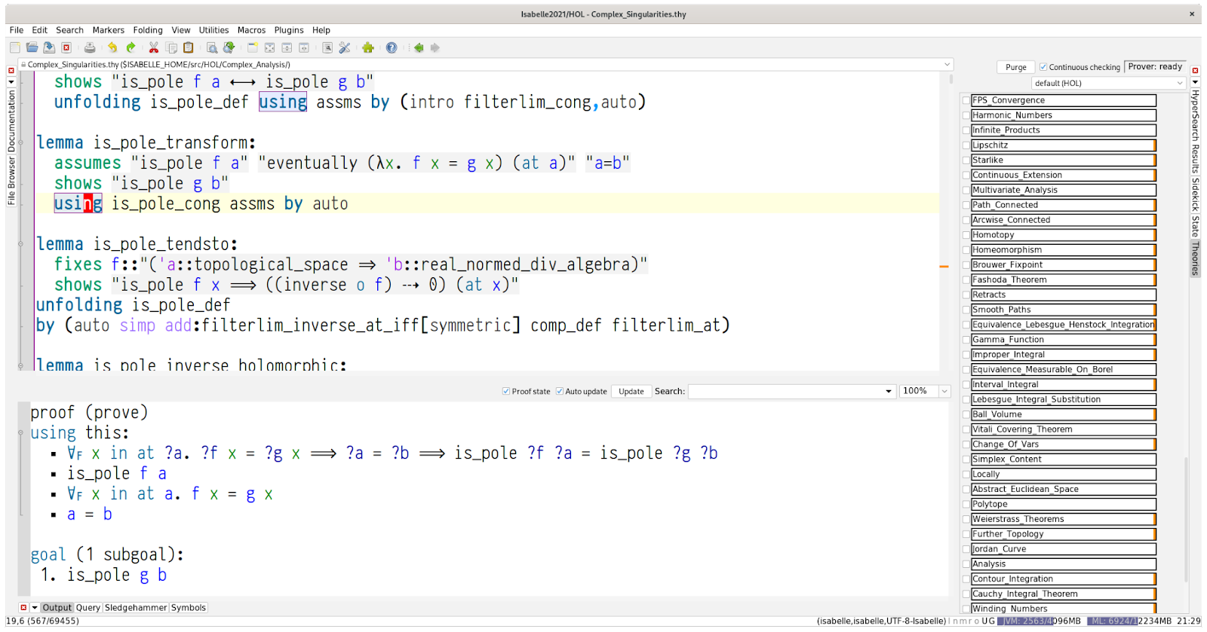Open the Plugins menu
Image resolution: width=1207 pixels, height=632 pixels.
(289, 30)
